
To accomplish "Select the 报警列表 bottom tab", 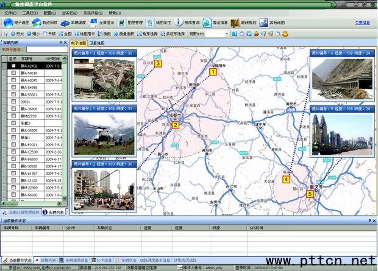I will (49, 260).
